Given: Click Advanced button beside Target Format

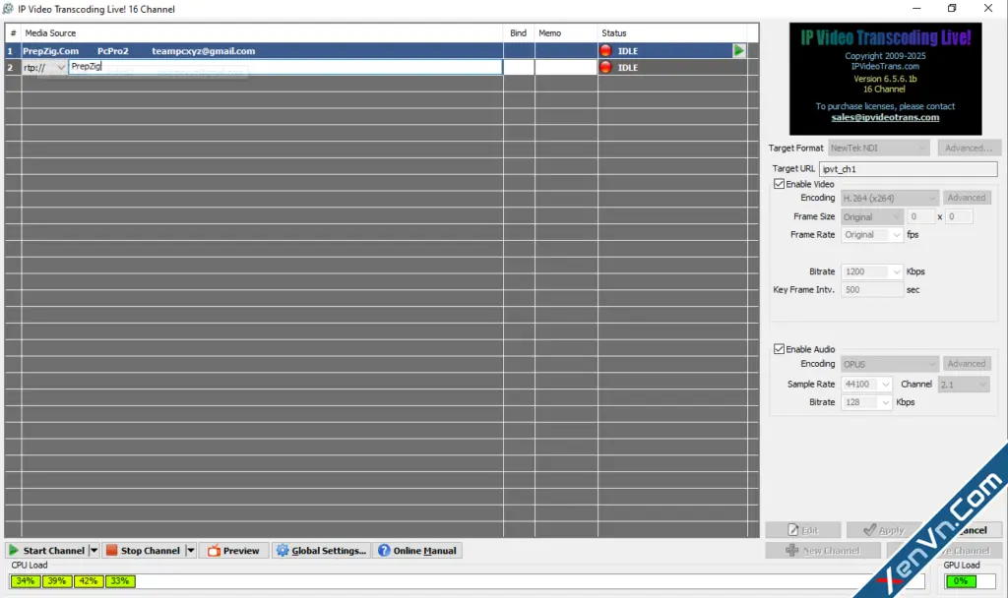Looking at the screenshot, I should pos(969,148).
